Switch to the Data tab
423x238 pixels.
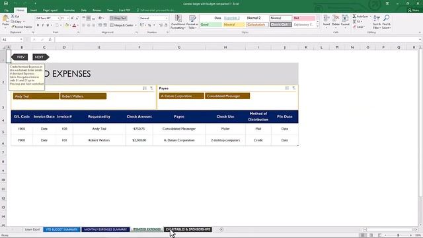(84, 11)
